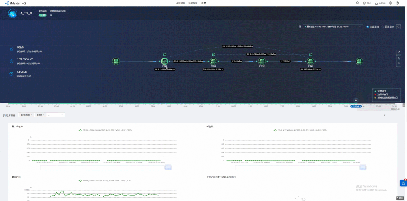Click the small badge icon above PTN1
The image size is (407, 201).
[x=311, y=55]
